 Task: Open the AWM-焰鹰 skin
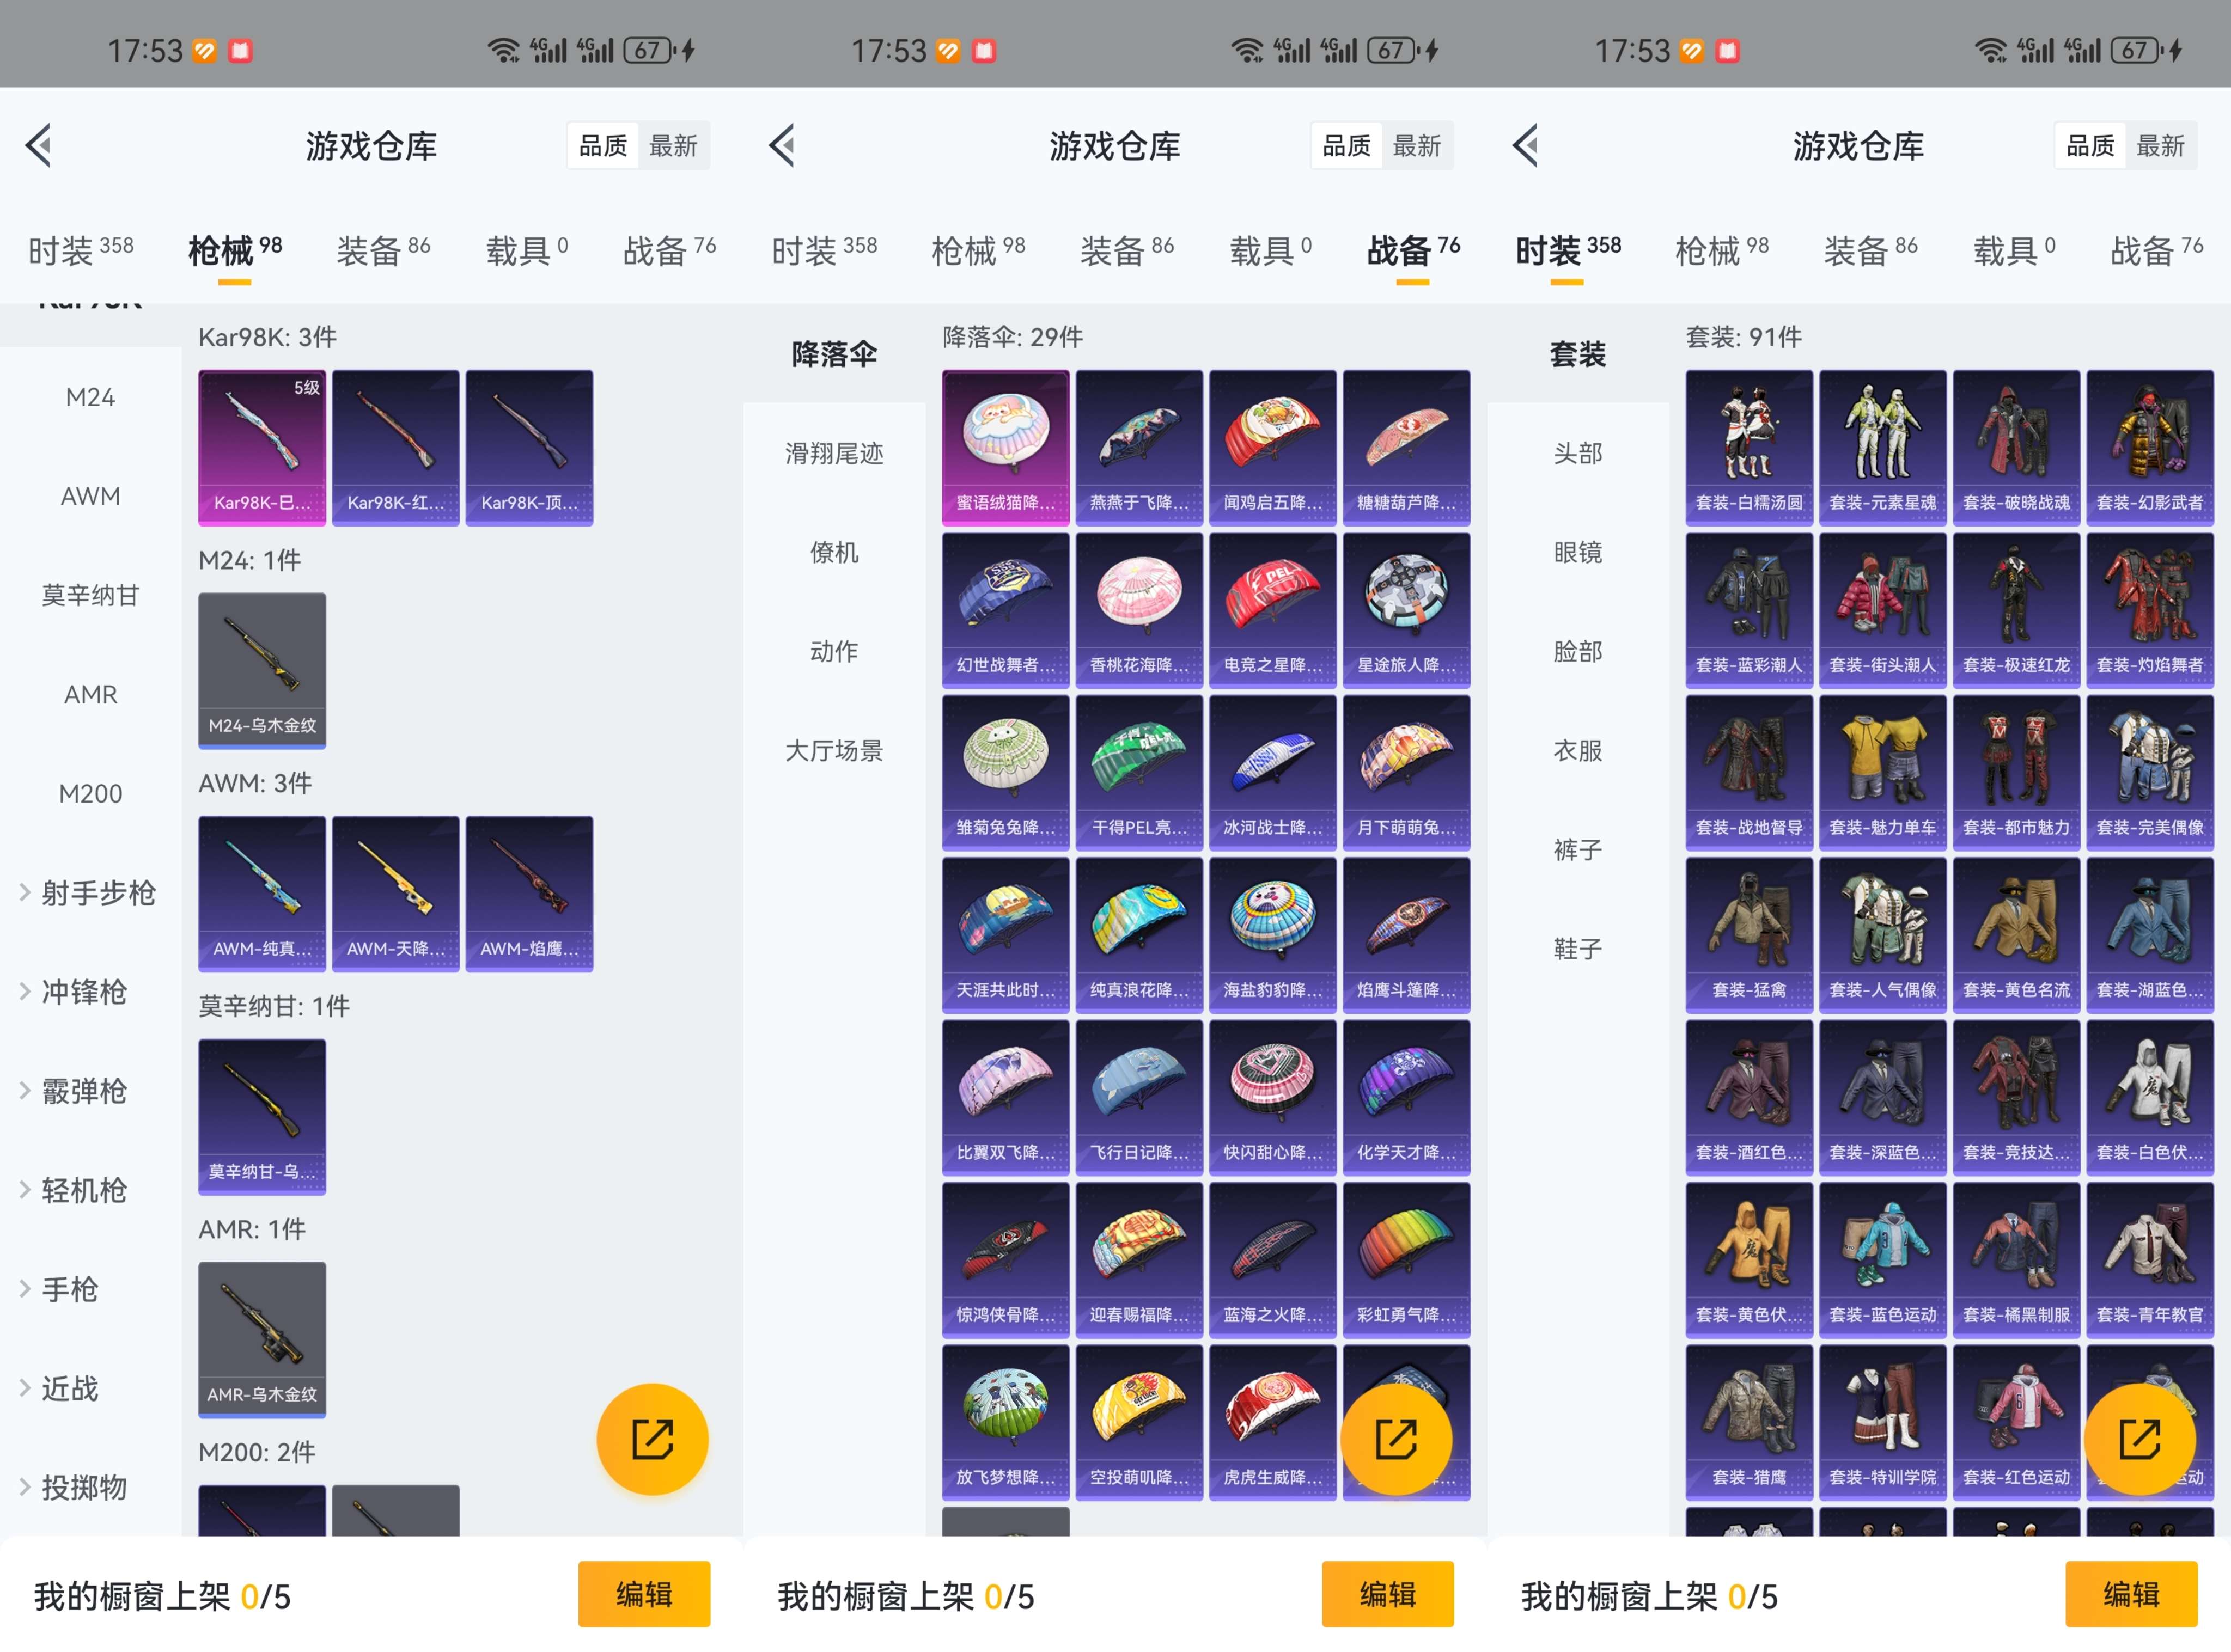click(529, 893)
